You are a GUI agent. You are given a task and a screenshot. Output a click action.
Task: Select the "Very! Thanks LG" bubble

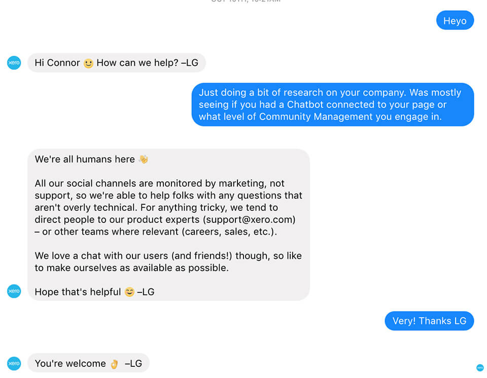[x=429, y=321]
